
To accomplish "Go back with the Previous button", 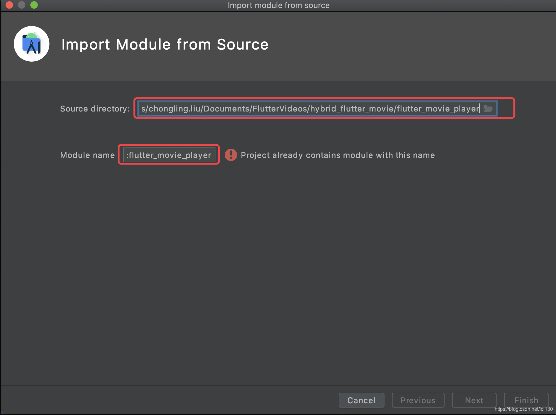I will [x=418, y=400].
